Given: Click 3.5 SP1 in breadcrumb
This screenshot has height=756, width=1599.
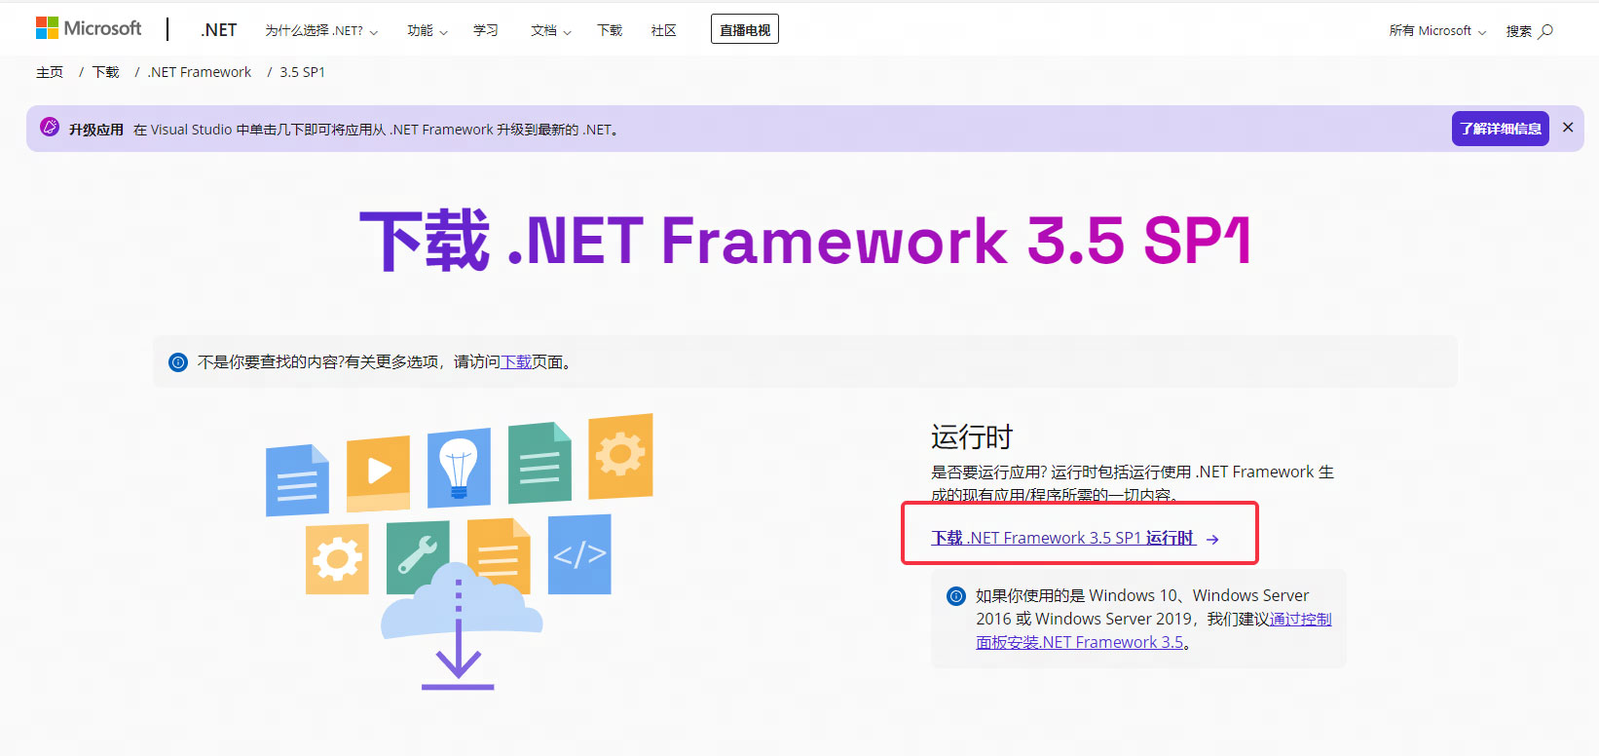Looking at the screenshot, I should pos(302,72).
